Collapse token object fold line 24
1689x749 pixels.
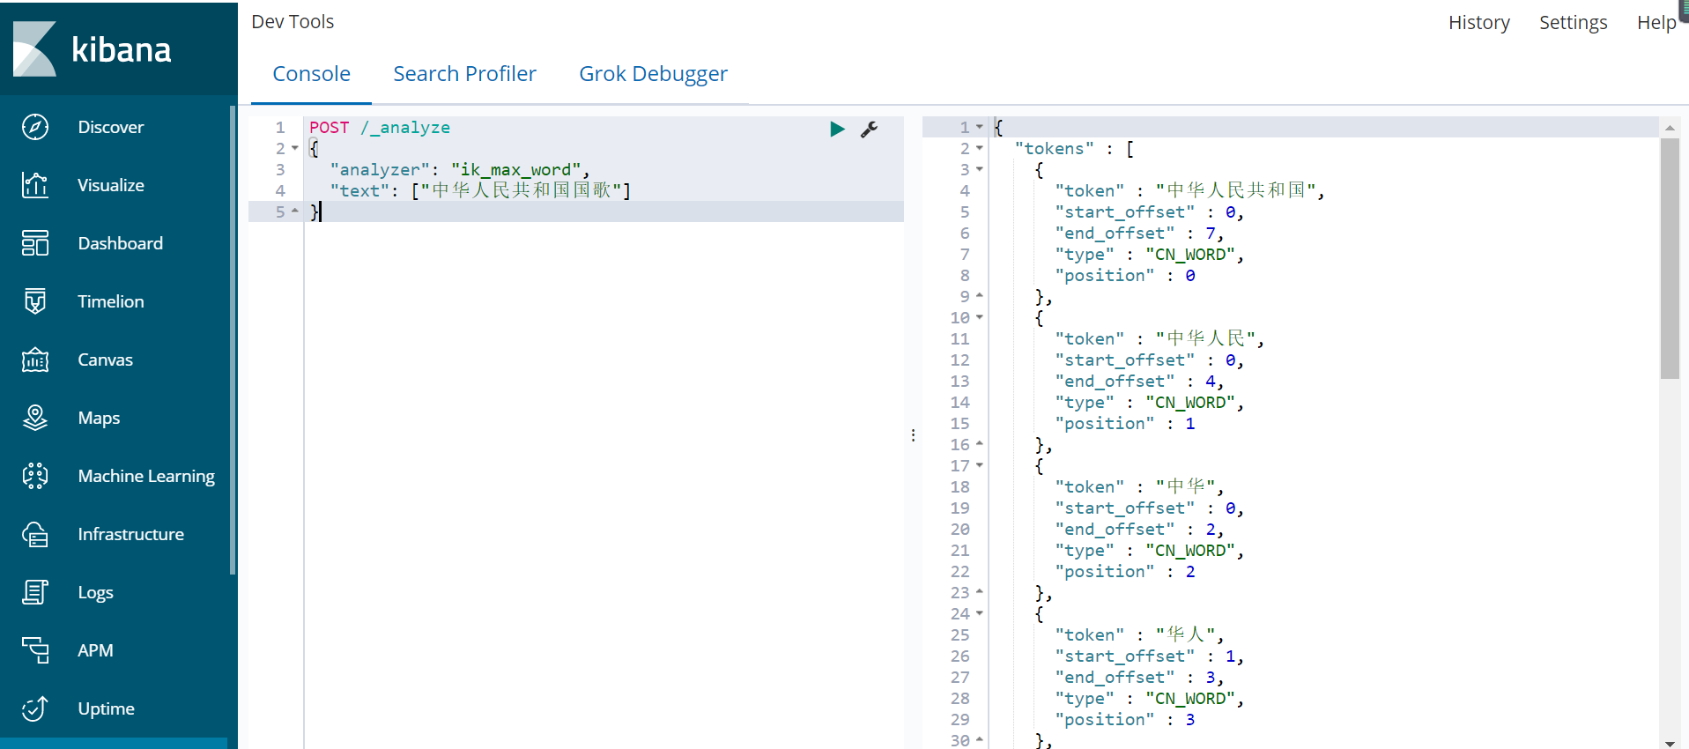click(979, 613)
